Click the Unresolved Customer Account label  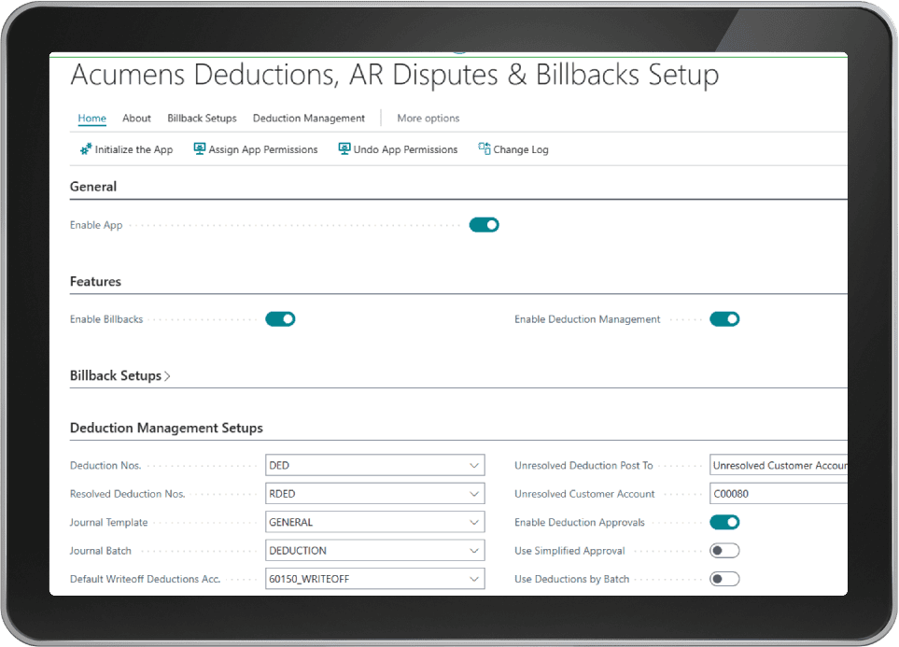584,494
